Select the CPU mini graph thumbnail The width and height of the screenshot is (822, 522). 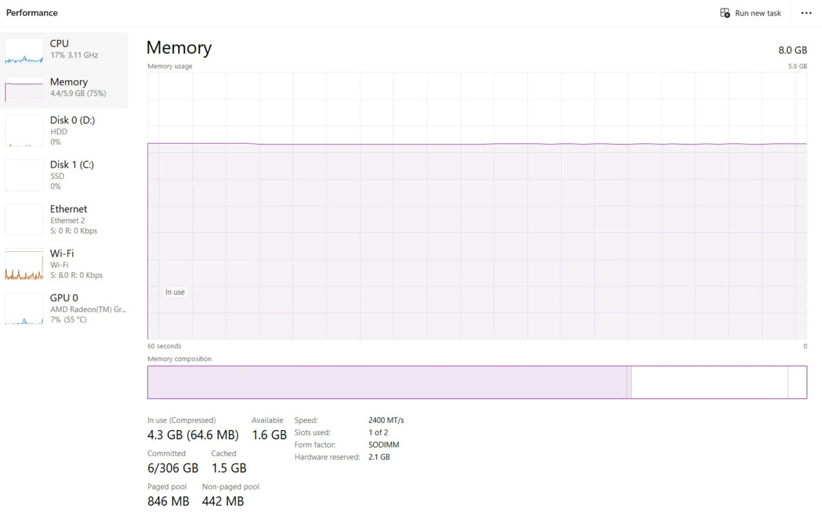[24, 51]
